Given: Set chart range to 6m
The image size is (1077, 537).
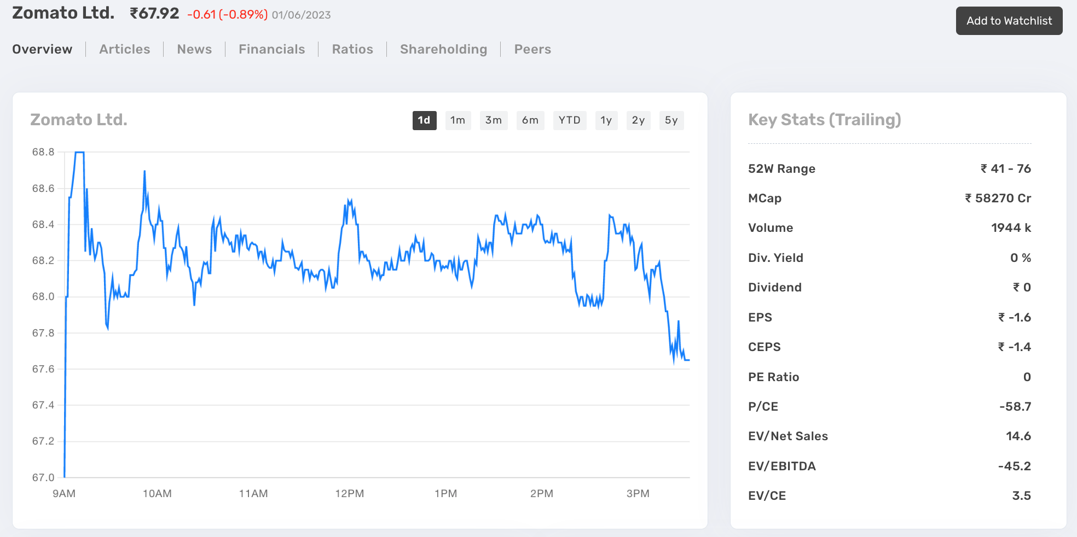Looking at the screenshot, I should point(530,120).
